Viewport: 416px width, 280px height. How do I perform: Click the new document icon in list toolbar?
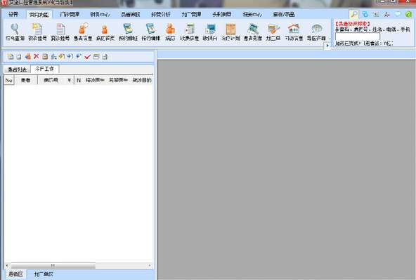[11, 56]
